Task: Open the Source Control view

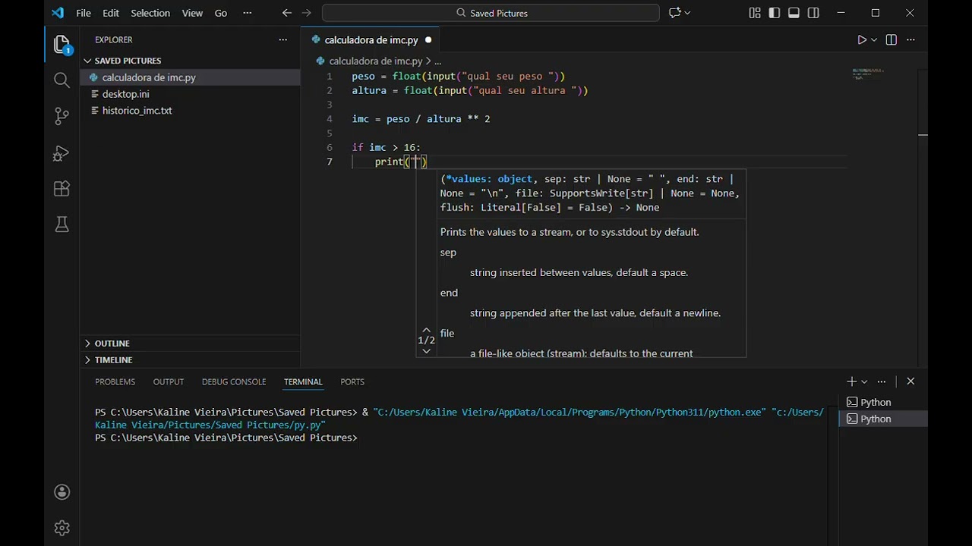Action: (62, 116)
